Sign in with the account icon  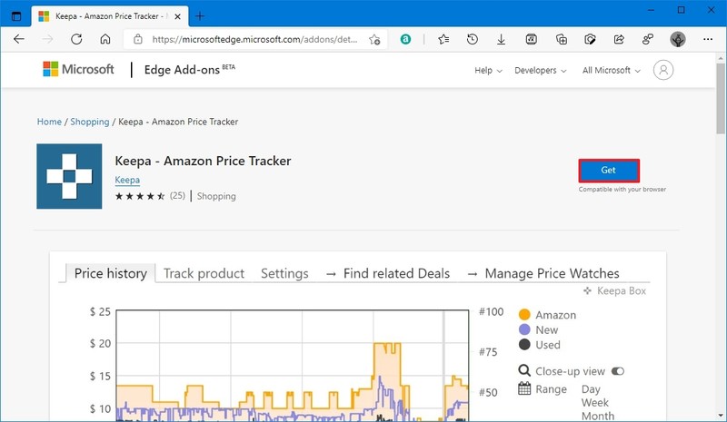663,70
